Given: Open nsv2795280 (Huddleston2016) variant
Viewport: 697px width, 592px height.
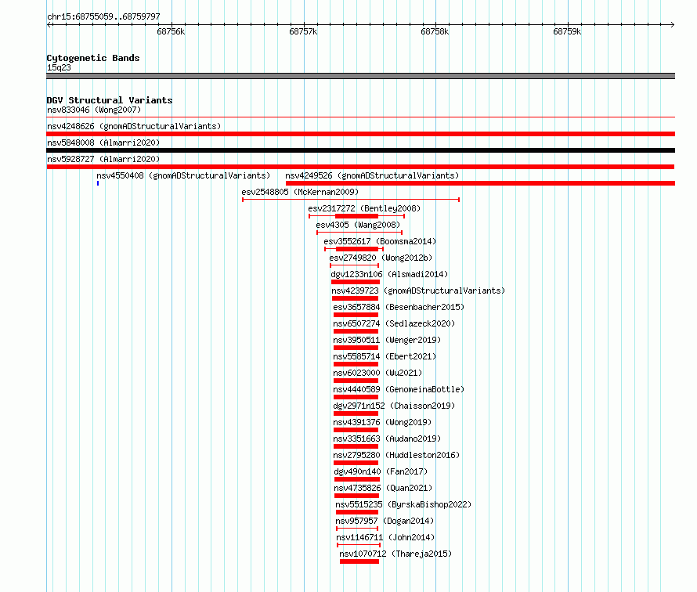Looking at the screenshot, I should pyautogui.click(x=396, y=455).
